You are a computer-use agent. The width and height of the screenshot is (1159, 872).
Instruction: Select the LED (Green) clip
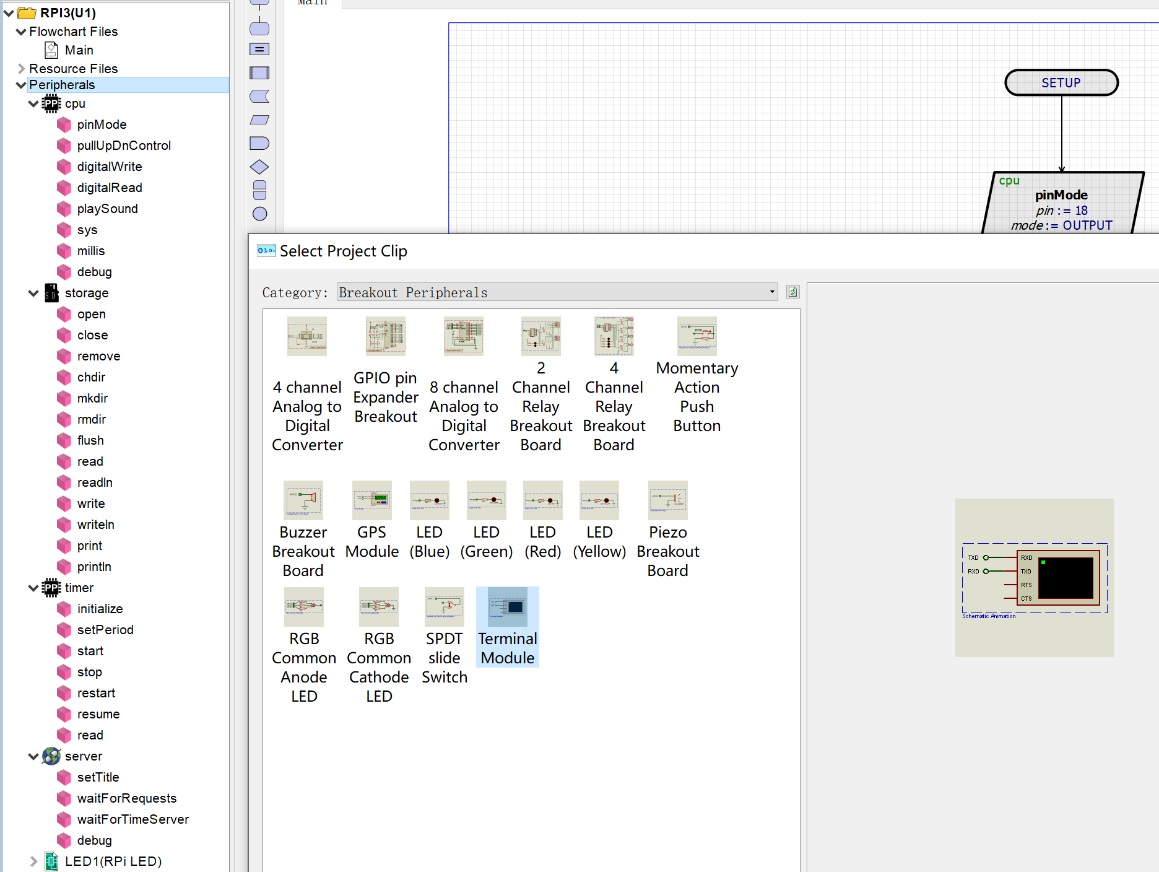tap(487, 520)
